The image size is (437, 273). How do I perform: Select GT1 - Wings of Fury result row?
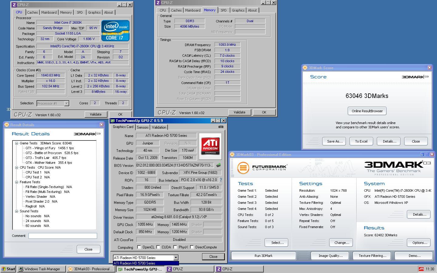(49, 148)
